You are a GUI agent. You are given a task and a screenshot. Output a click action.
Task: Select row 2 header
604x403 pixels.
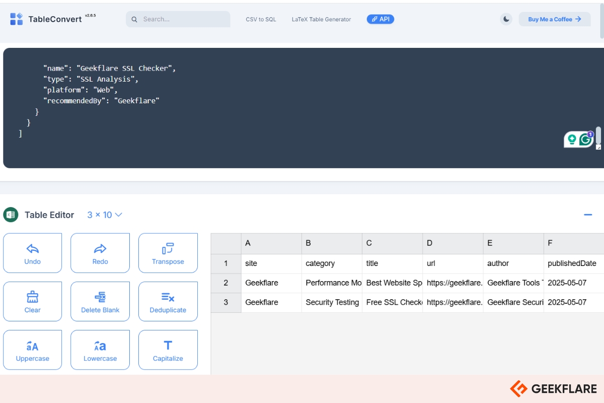(226, 283)
